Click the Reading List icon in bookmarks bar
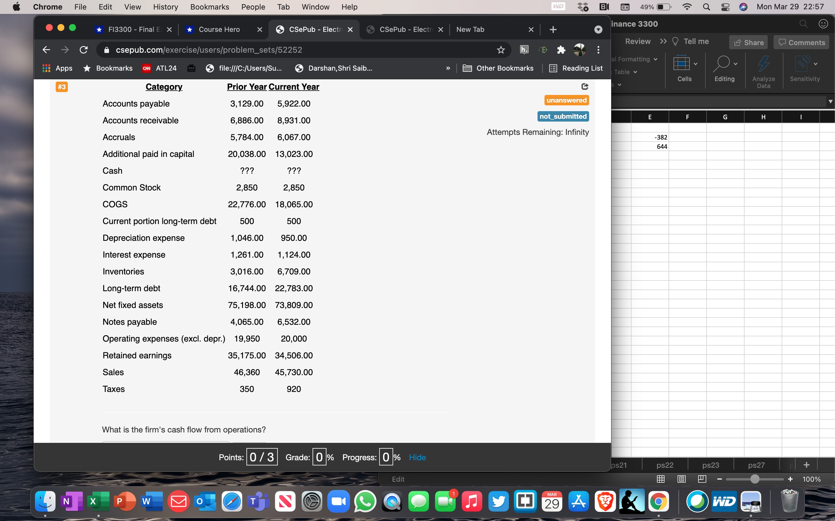 (553, 68)
